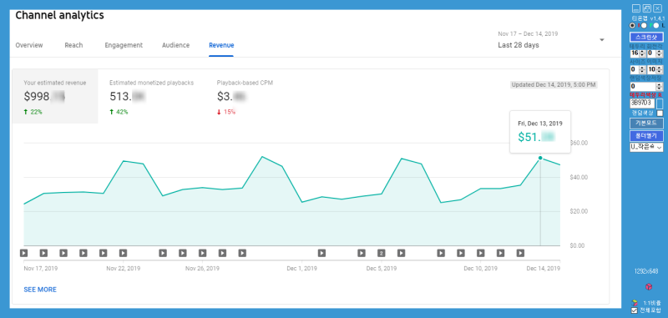Click the border color swatch next to 3B97D3
The height and width of the screenshot is (318, 668).
pos(660,103)
